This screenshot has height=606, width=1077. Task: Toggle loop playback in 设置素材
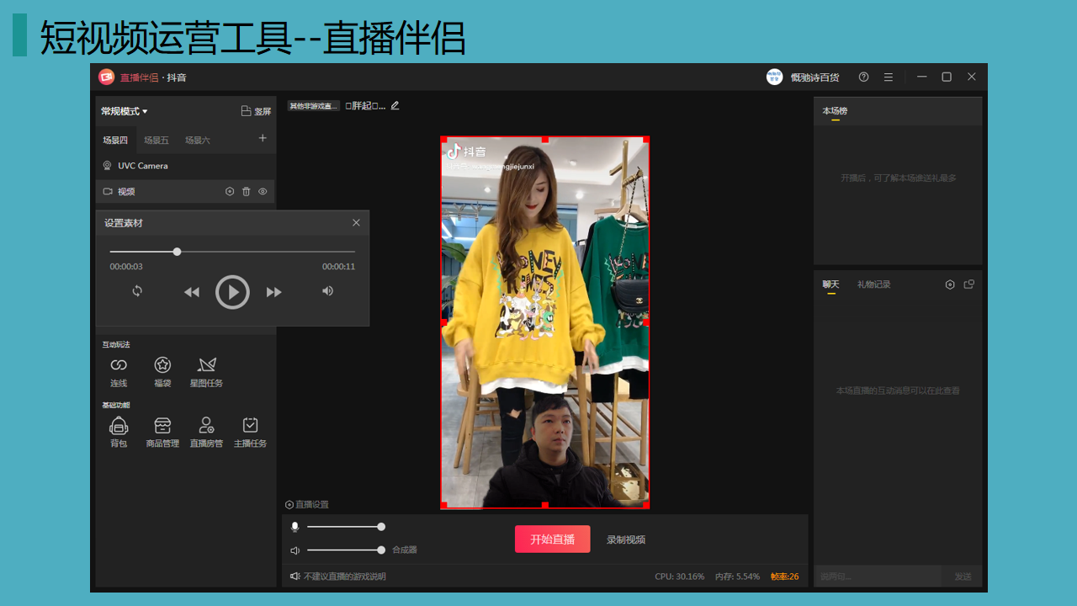point(137,291)
